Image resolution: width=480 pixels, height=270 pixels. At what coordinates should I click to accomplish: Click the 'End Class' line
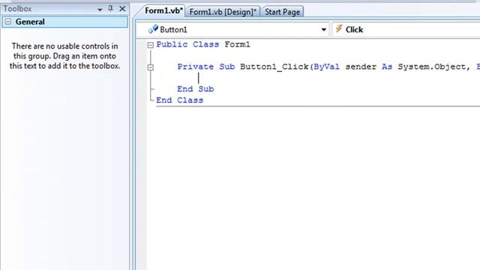(179, 100)
